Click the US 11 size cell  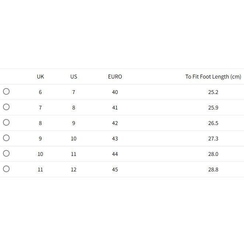[74, 154]
